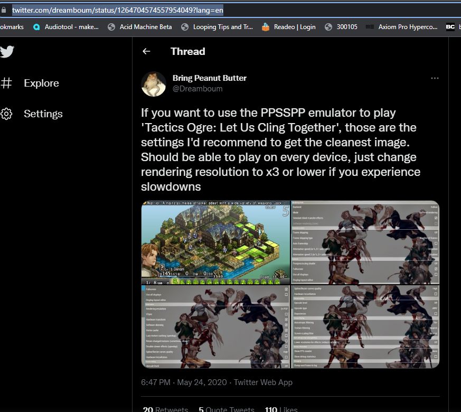The width and height of the screenshot is (461, 412).
Task: Open Audiotool bookmark favicon
Action: click(36, 27)
